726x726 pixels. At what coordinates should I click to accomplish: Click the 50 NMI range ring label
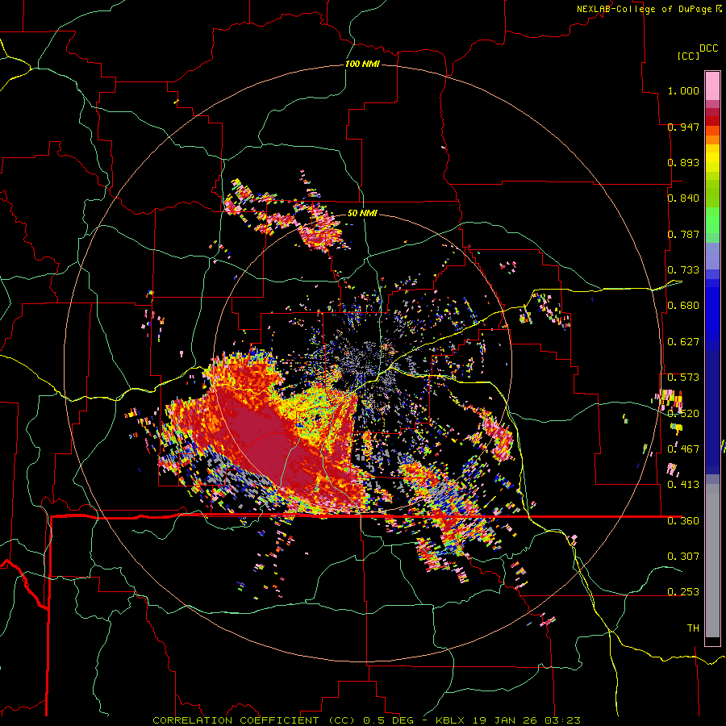[x=362, y=213]
